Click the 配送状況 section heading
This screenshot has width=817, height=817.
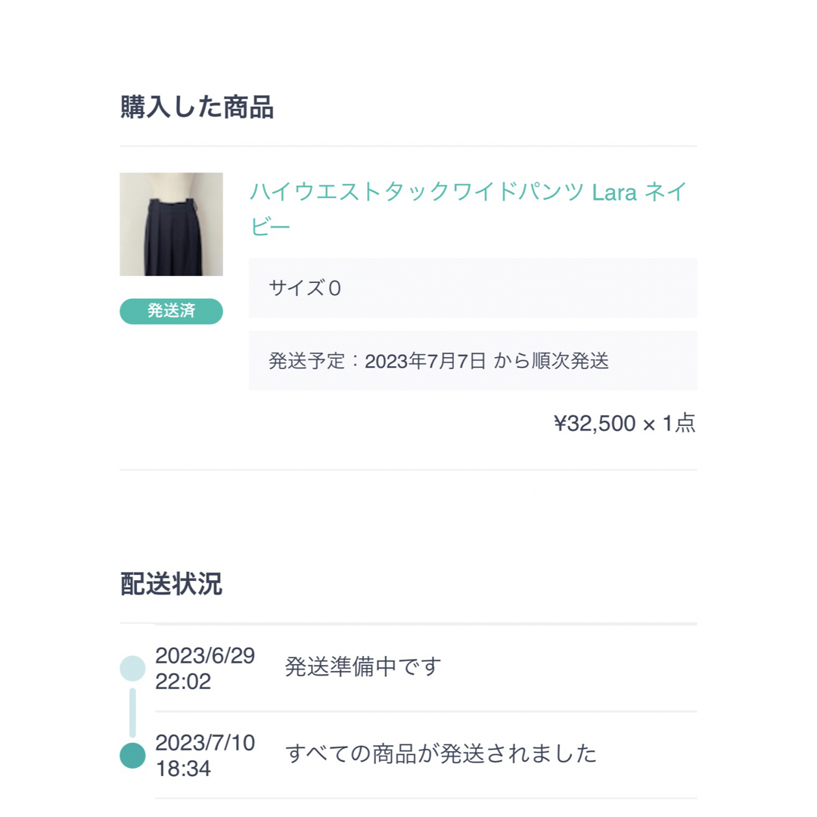172,583
